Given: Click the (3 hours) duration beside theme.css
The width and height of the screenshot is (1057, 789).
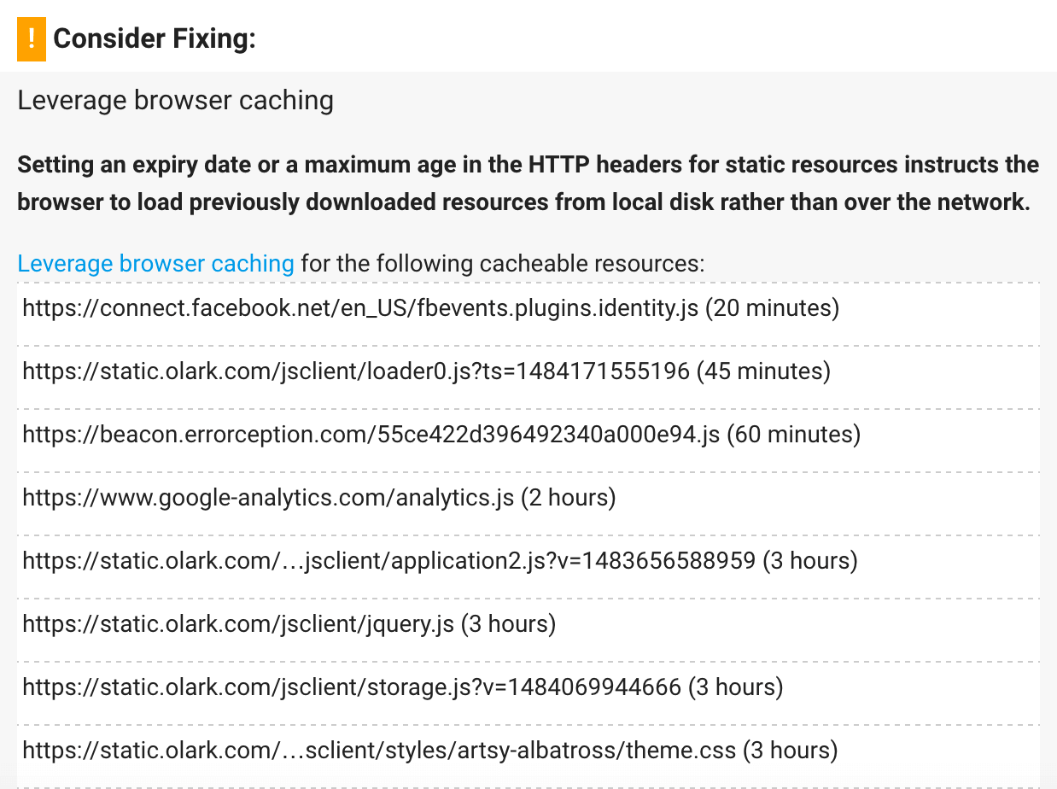Looking at the screenshot, I should pos(790,750).
